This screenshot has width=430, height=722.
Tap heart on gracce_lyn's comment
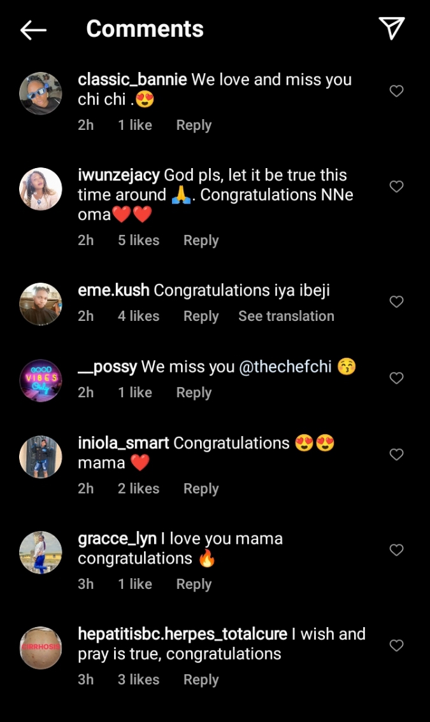pyautogui.click(x=396, y=550)
